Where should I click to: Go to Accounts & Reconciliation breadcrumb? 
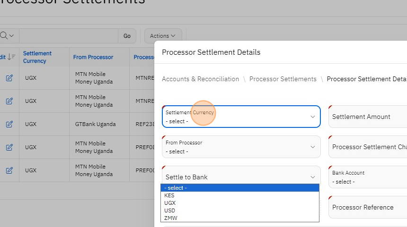pos(200,79)
